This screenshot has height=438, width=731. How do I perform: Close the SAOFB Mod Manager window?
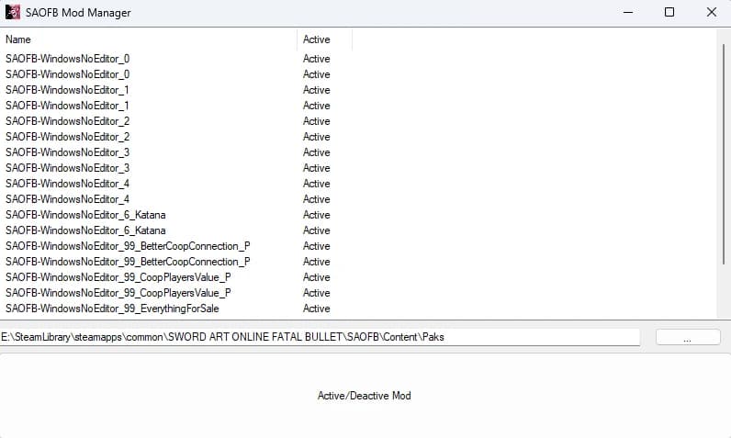pyautogui.click(x=712, y=12)
